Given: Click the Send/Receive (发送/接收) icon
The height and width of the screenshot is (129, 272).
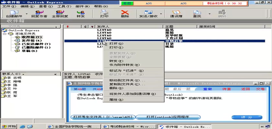Looking at the screenshot, I should click(148, 14).
